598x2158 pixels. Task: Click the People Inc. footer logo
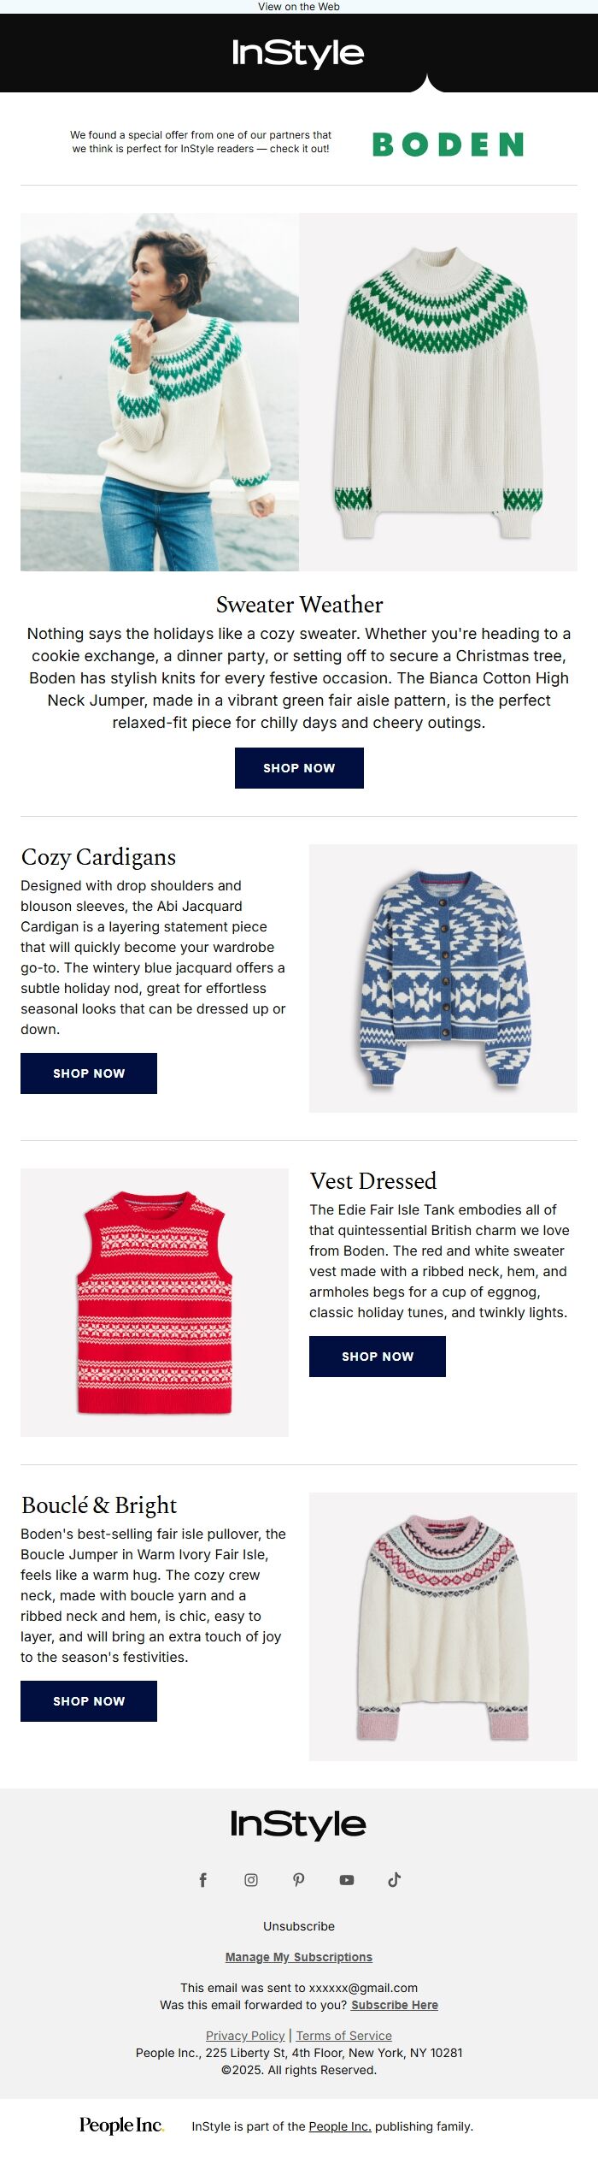pyautogui.click(x=121, y=2125)
